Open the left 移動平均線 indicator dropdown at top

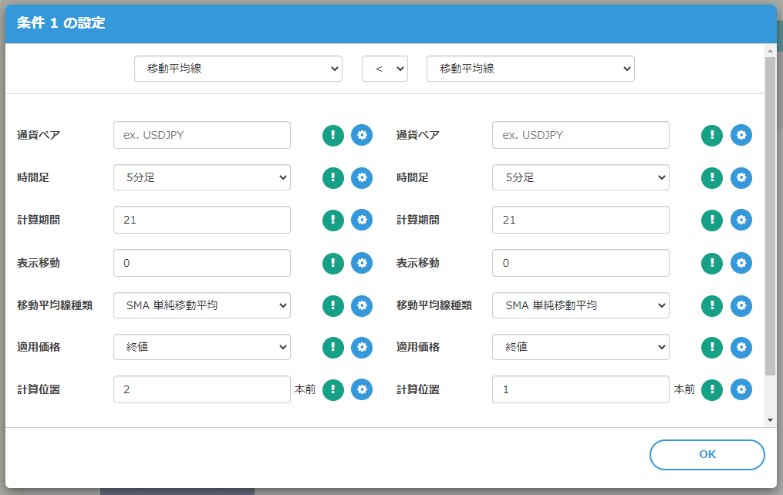(238, 69)
